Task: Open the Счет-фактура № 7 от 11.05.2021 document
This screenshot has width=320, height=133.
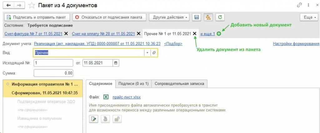Action: pos(33,34)
